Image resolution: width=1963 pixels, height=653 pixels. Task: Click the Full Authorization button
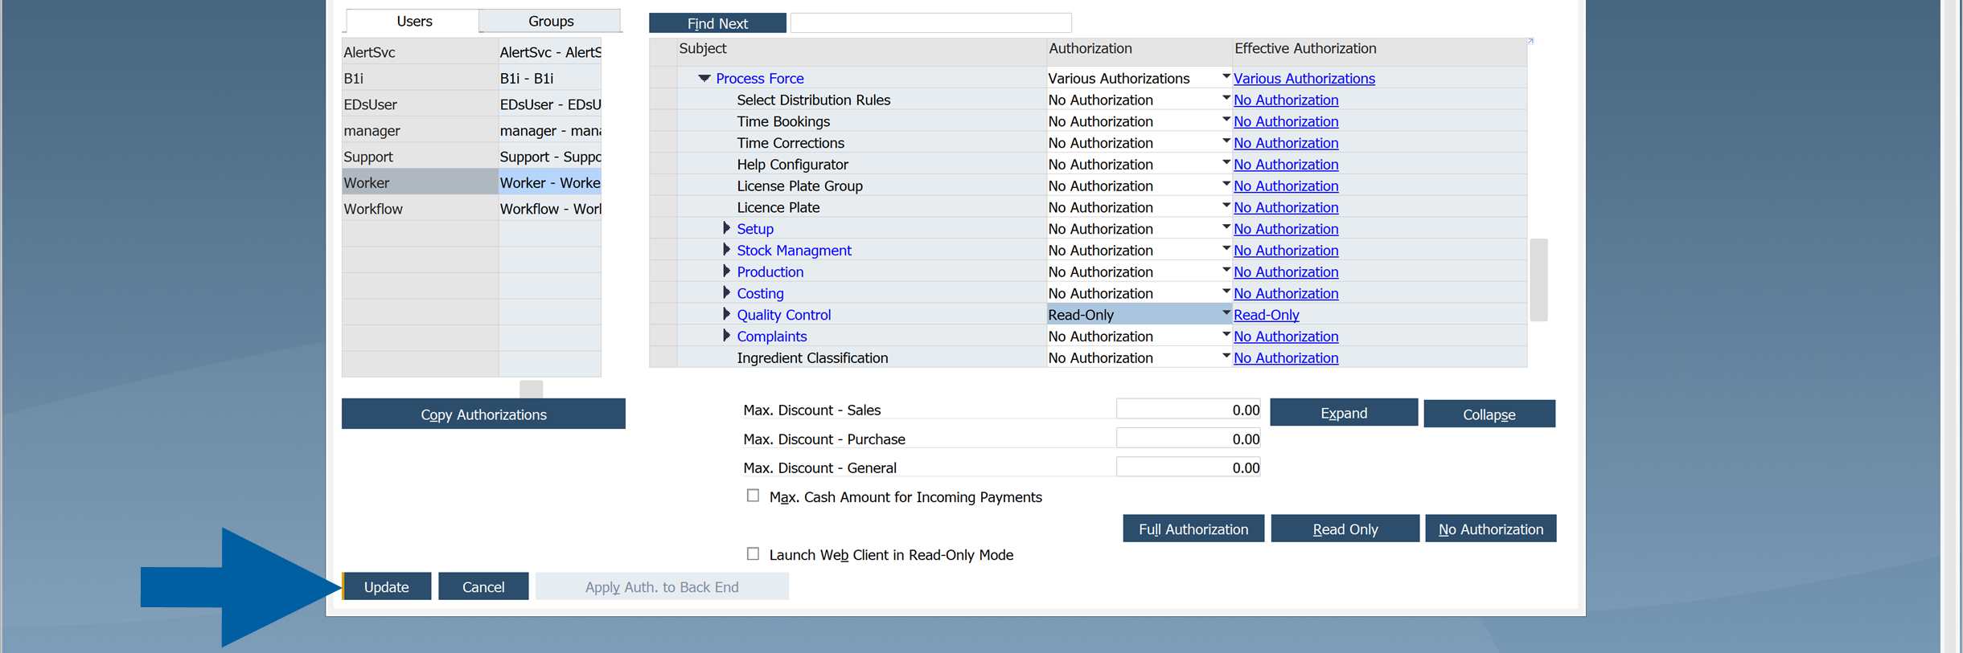[1193, 529]
